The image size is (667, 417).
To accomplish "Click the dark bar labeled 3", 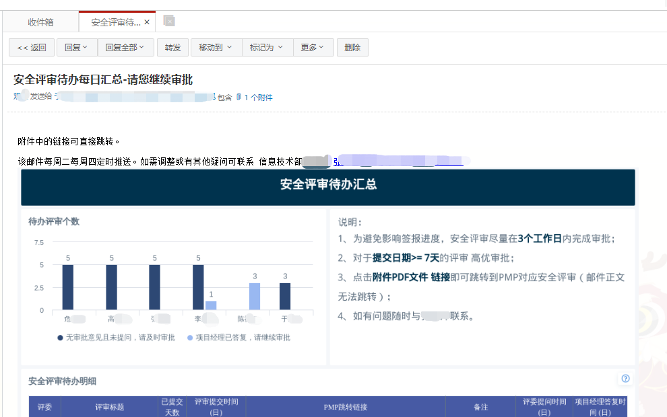I will [x=285, y=297].
